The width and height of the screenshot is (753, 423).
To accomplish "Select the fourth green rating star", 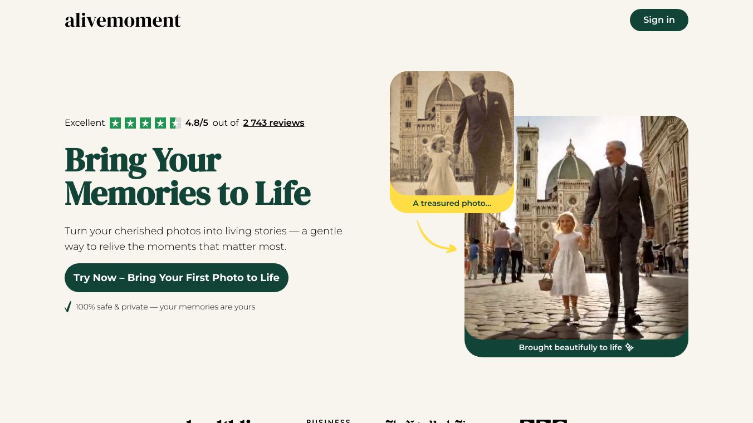I will point(160,123).
